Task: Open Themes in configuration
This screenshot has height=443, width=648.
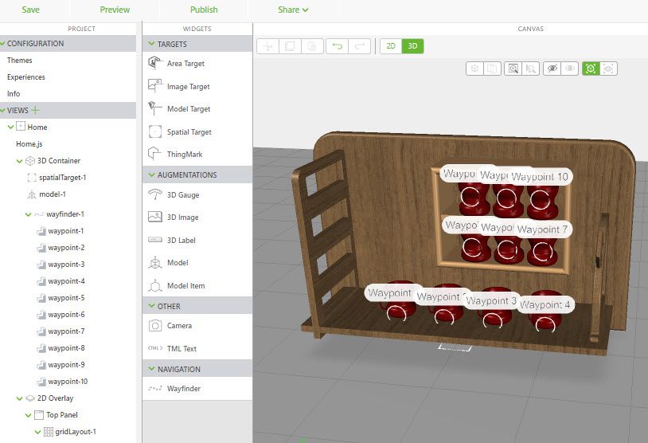Action: (19, 61)
